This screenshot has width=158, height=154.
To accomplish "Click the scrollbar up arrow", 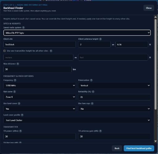I will point(156,17).
